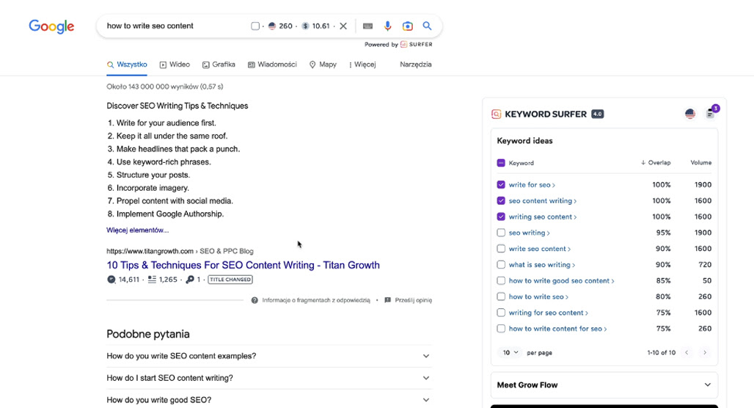
Task: Go to previous keyword page arrow
Action: (687, 353)
